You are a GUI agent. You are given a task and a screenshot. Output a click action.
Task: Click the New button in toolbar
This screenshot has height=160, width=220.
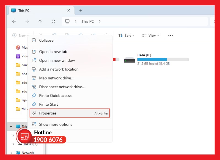point(20,36)
